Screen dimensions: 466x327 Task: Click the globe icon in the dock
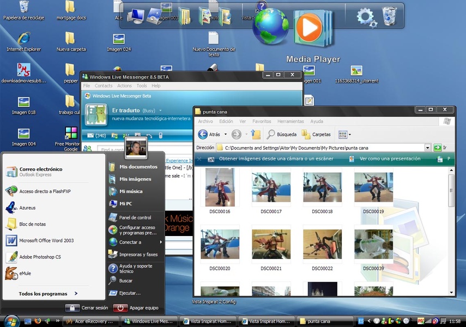(x=270, y=26)
